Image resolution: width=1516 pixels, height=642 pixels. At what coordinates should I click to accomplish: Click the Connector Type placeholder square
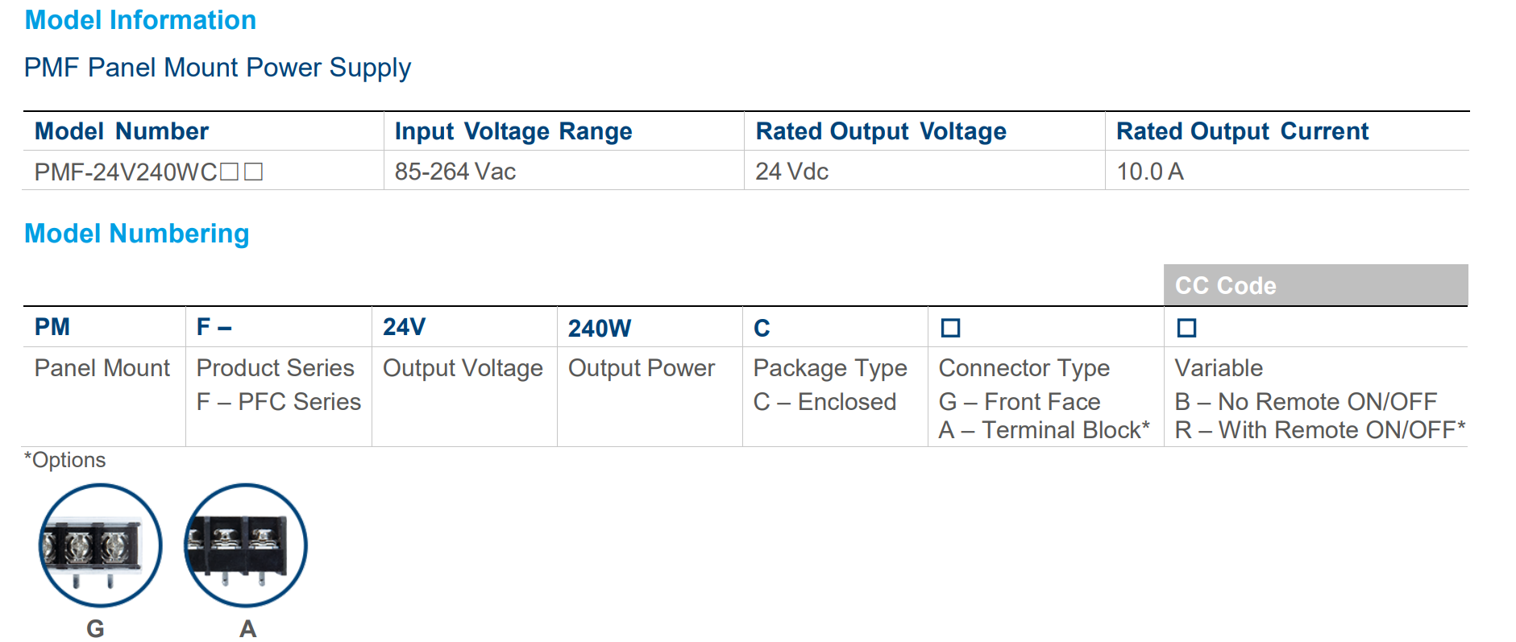click(950, 328)
